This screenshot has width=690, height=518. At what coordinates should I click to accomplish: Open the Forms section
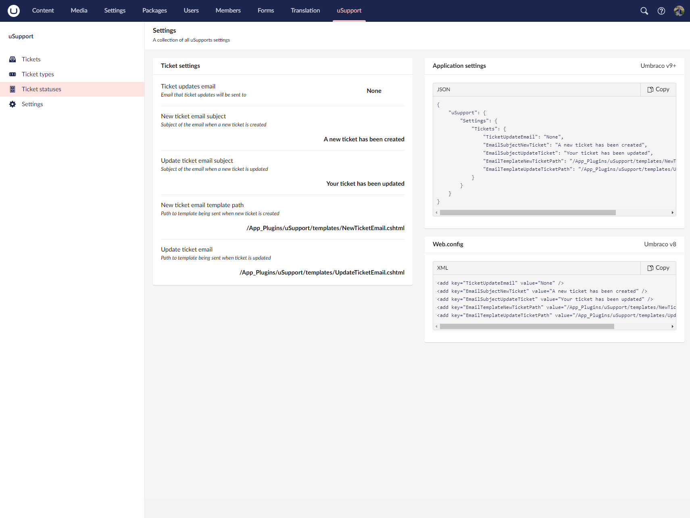pyautogui.click(x=266, y=10)
